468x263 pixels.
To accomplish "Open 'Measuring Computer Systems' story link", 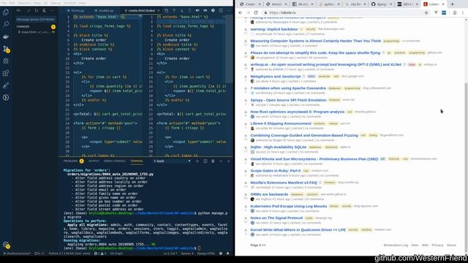I will tap(315, 41).
